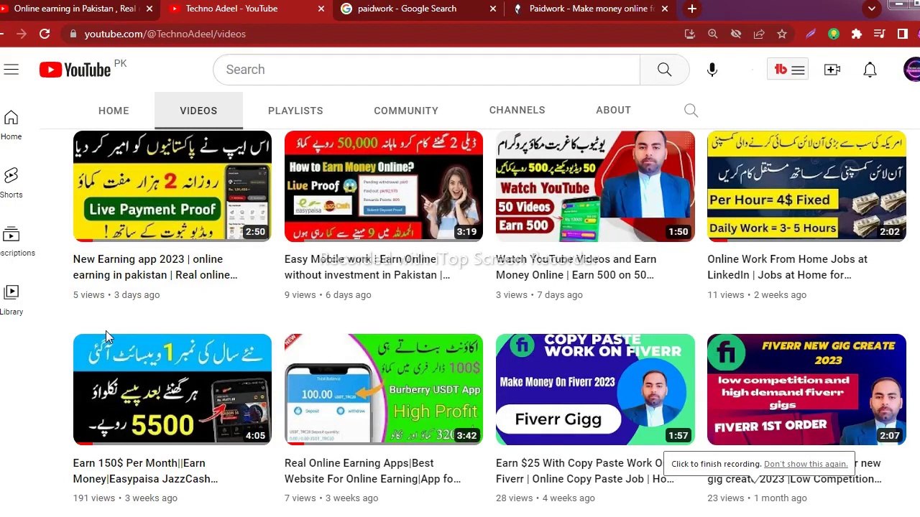Image resolution: width=920 pixels, height=517 pixels.
Task: Click the crossed-eye icon in address bar
Action: (x=736, y=34)
